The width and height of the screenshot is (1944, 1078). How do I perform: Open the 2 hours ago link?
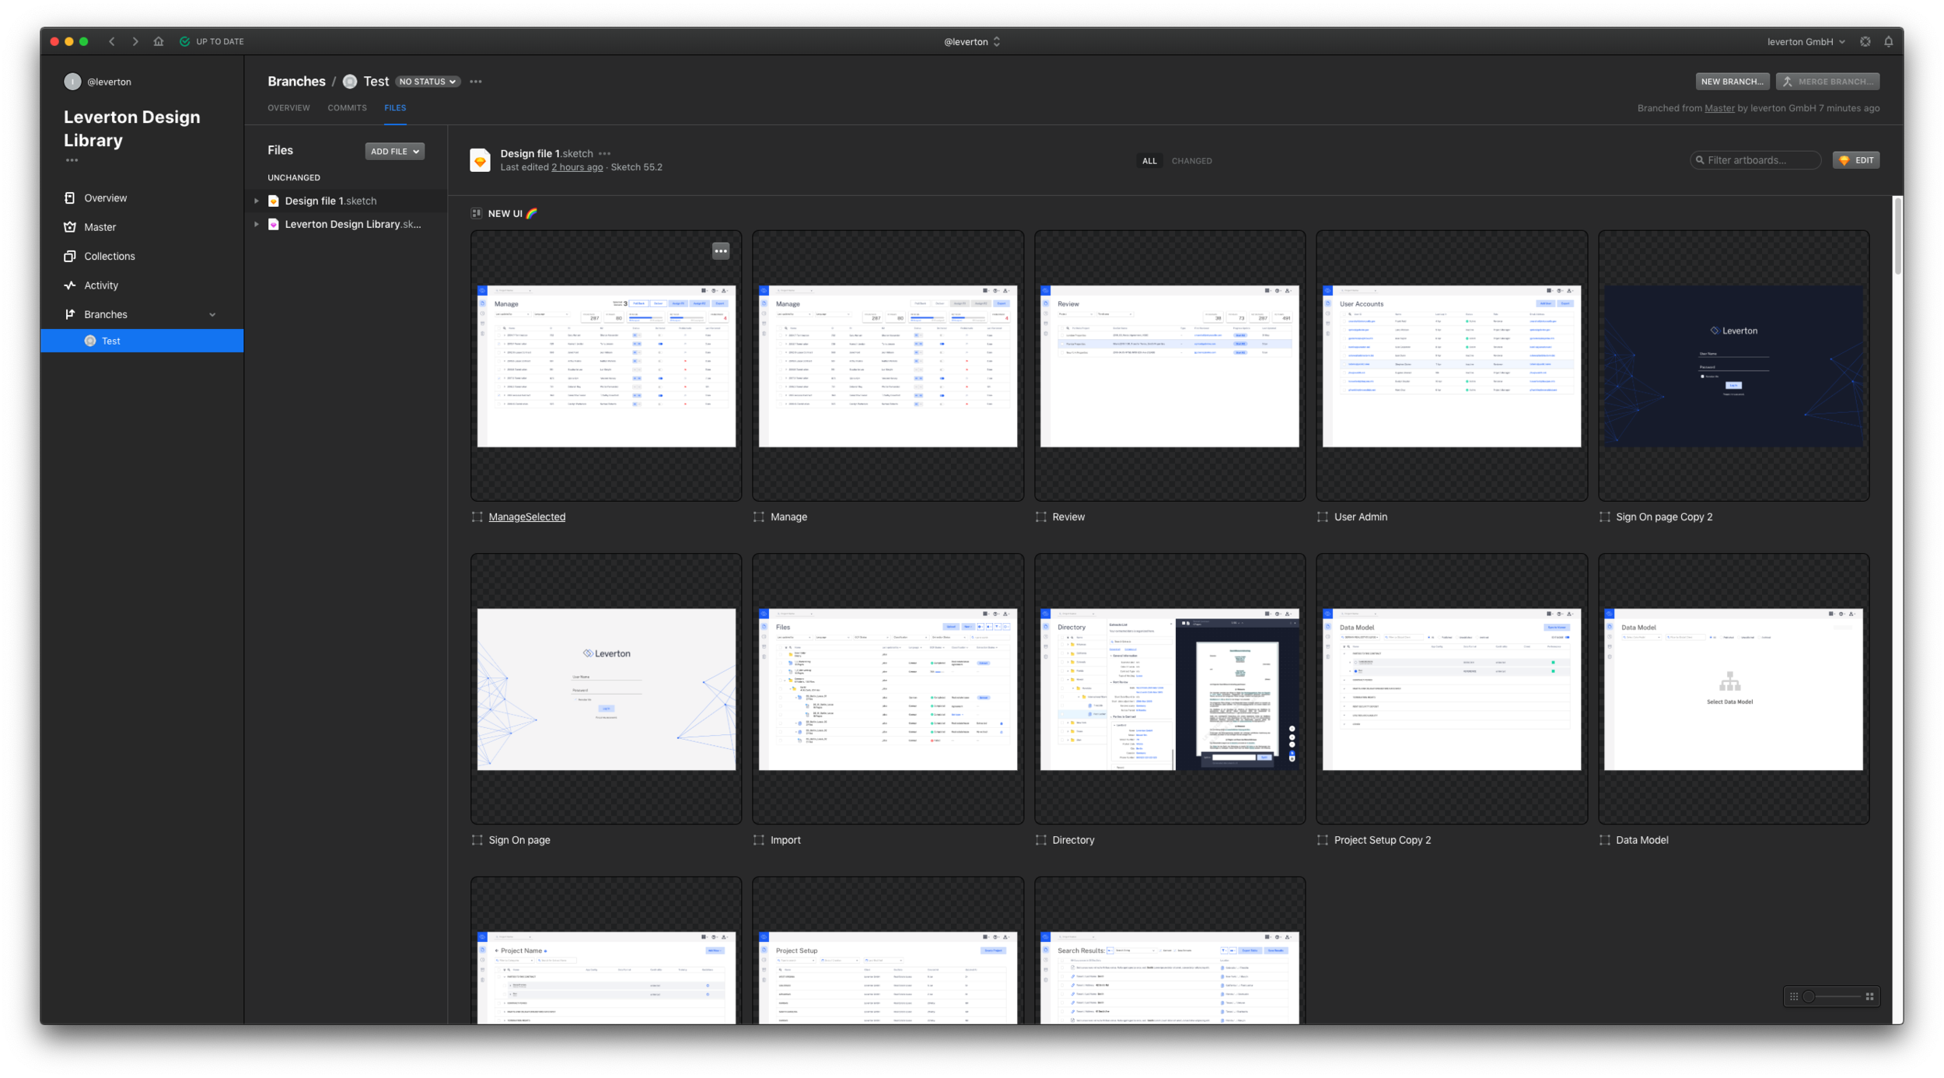click(577, 167)
